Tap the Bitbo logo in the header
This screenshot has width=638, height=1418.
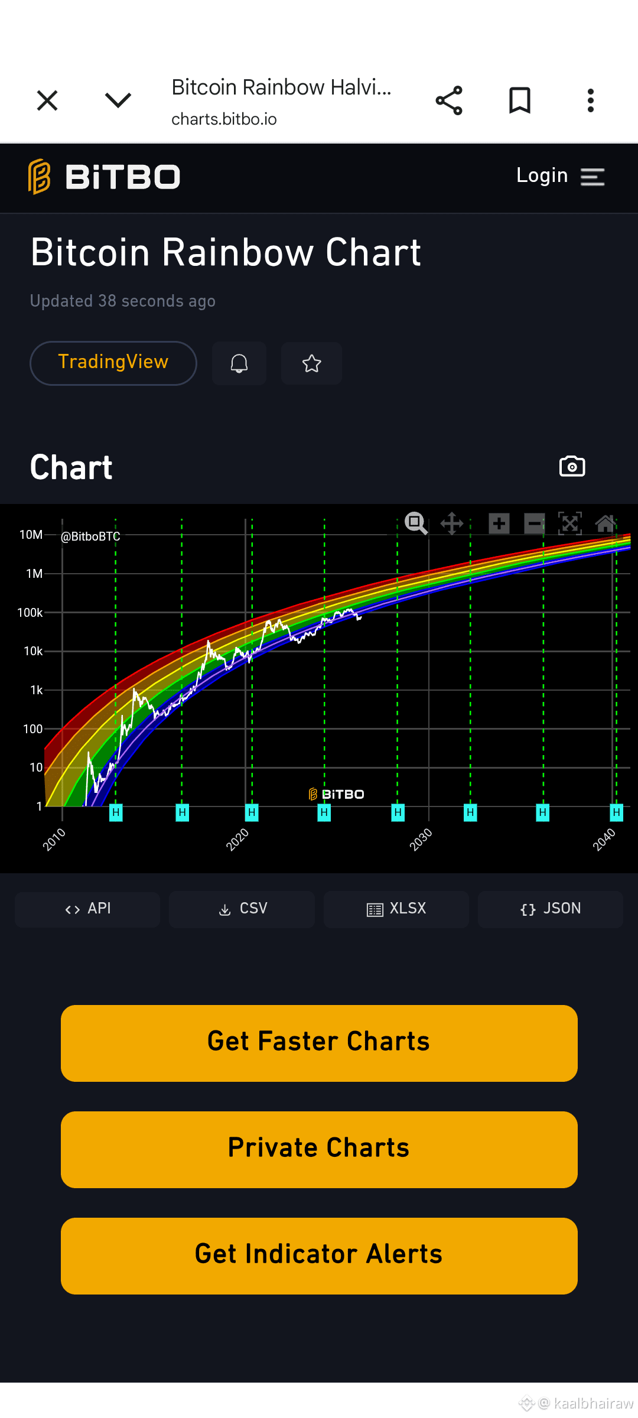click(x=104, y=177)
